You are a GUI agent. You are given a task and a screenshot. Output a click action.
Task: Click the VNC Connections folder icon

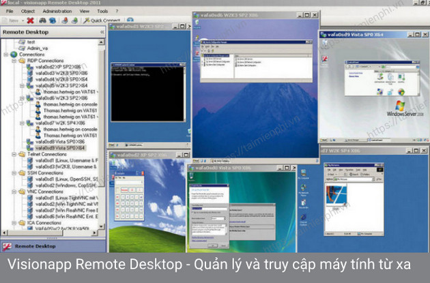coord(22,192)
